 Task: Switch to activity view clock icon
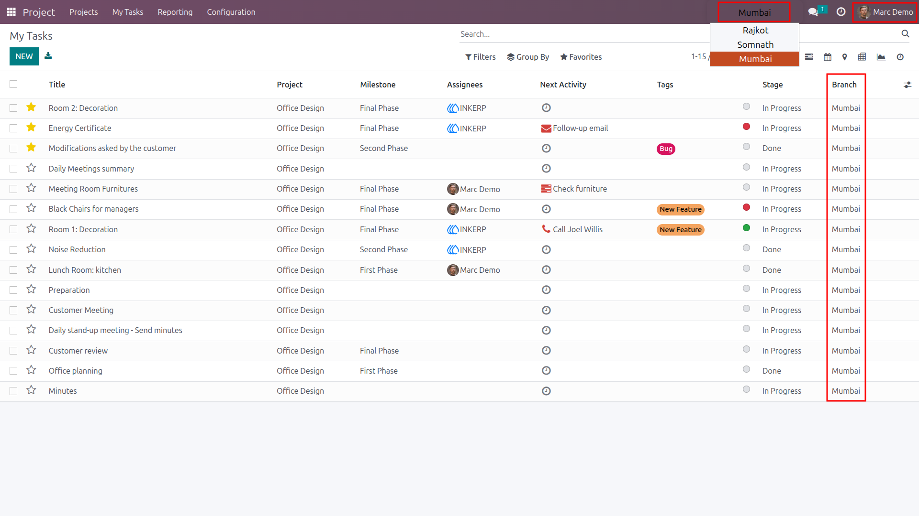tap(900, 57)
